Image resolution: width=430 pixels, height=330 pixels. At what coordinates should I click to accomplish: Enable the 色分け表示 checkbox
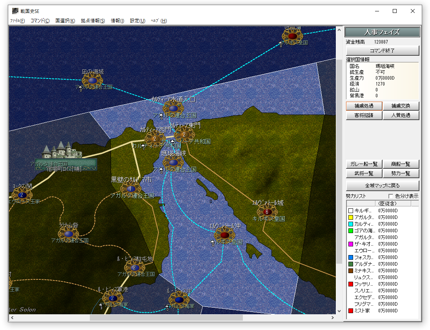(391, 196)
